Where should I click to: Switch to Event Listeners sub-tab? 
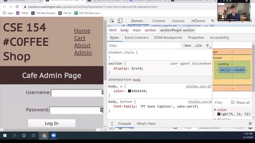pos(136,38)
